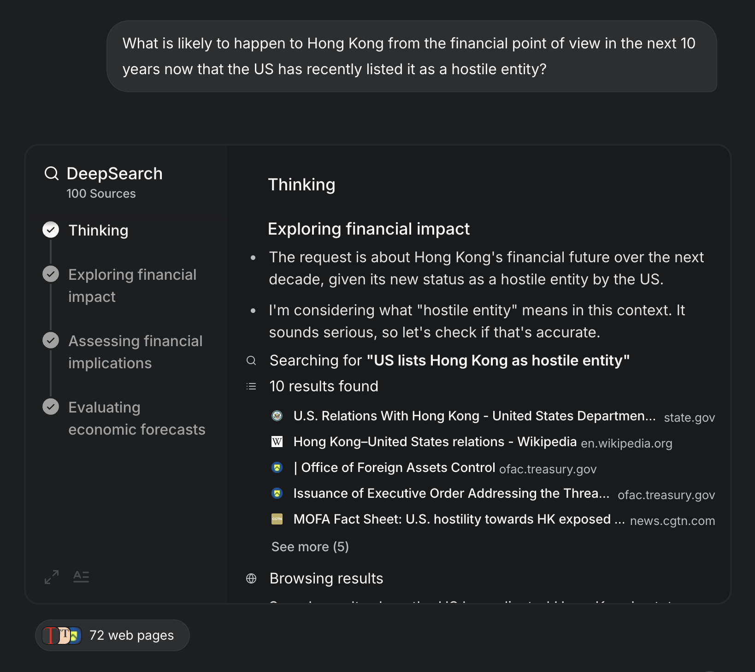Click the list icon beside '10 results found'
This screenshot has width=755, height=672.
[x=251, y=386]
